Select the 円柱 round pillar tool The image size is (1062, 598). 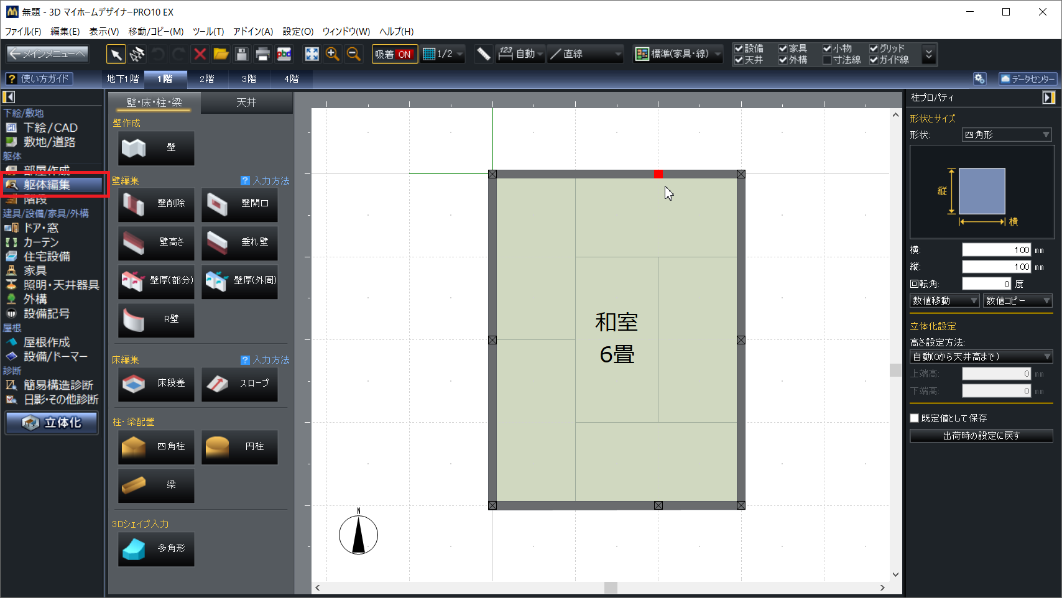click(x=239, y=447)
